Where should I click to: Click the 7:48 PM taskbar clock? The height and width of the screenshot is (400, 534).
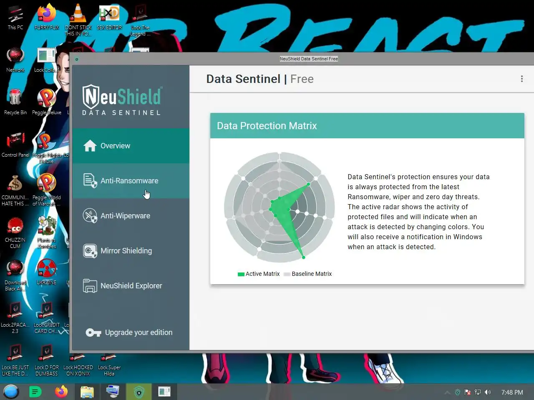pos(512,392)
